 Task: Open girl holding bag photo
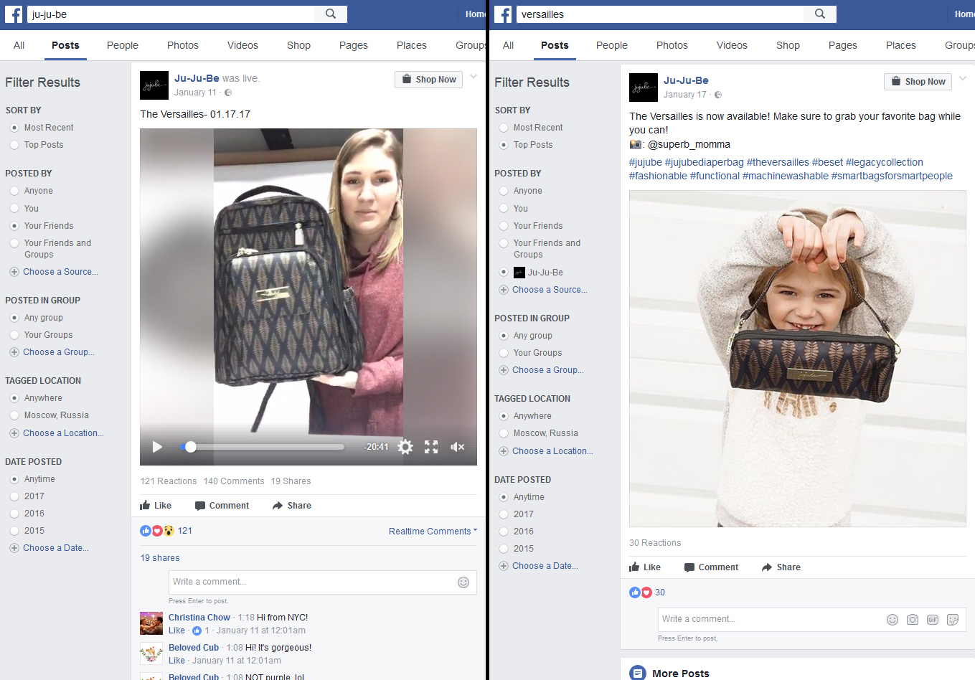798,359
